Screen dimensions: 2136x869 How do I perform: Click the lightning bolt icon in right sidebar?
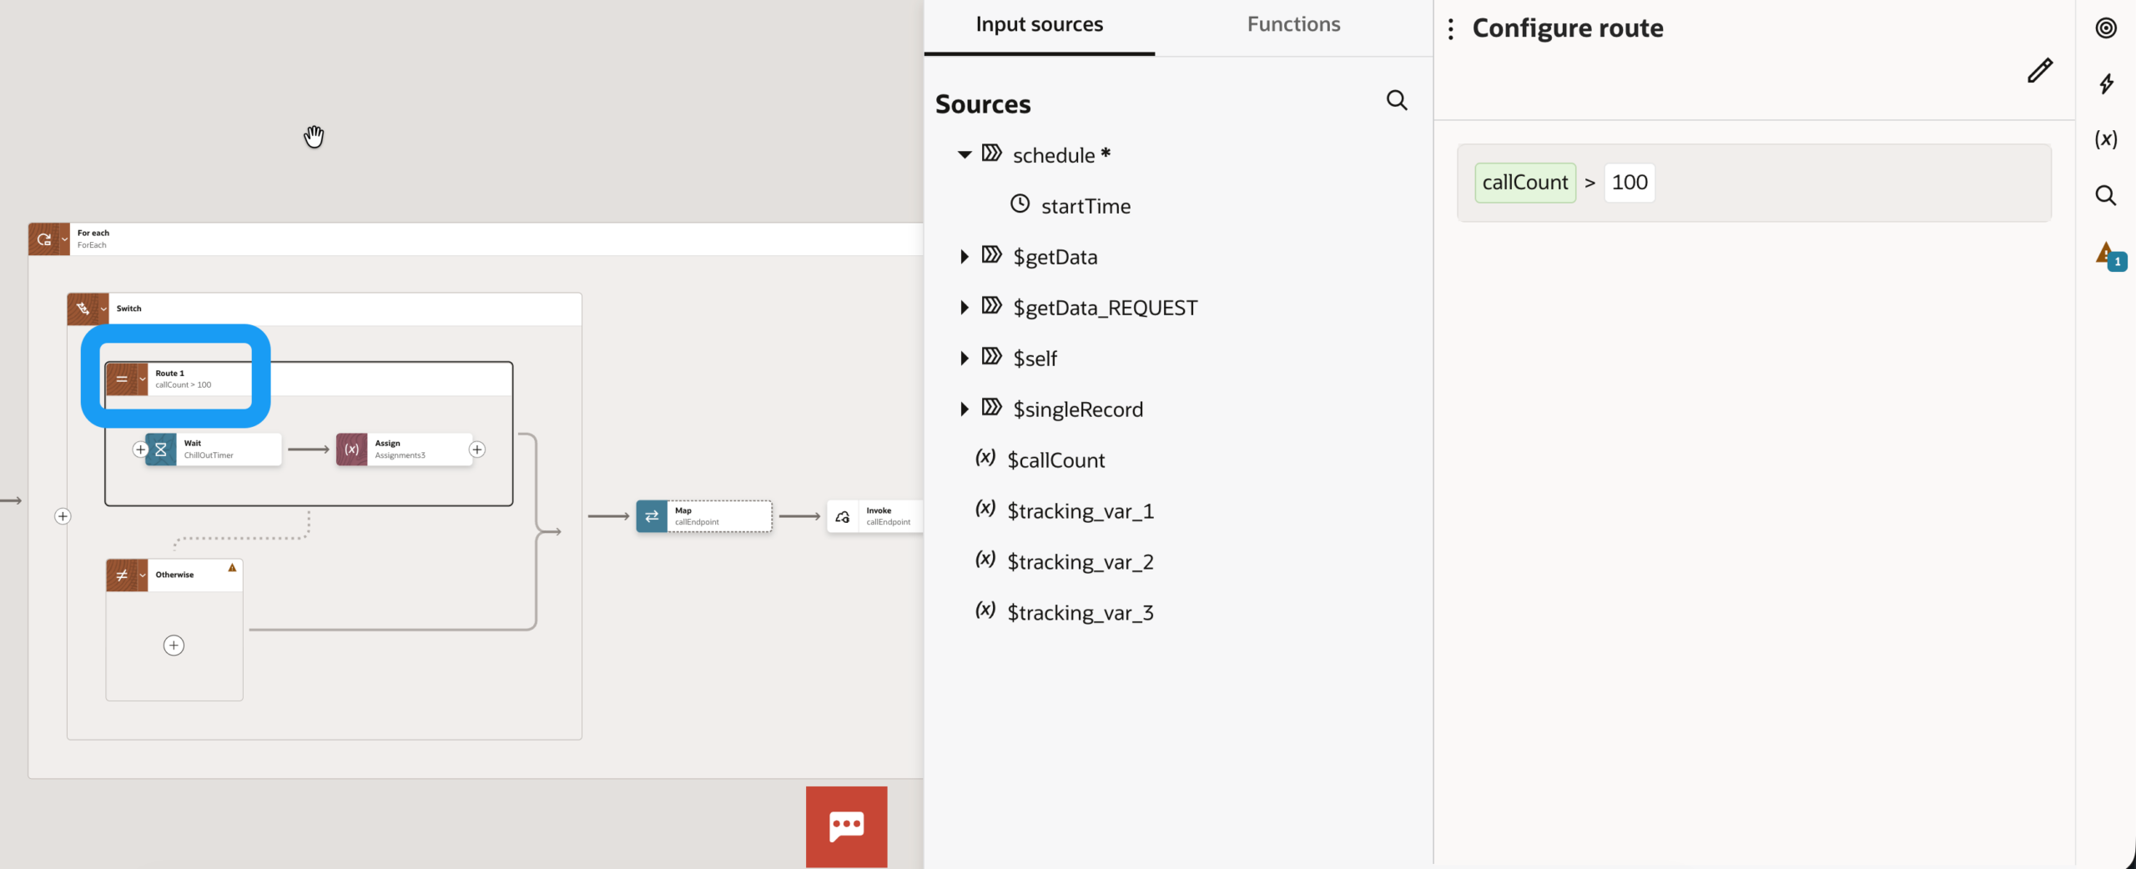pyautogui.click(x=2105, y=83)
